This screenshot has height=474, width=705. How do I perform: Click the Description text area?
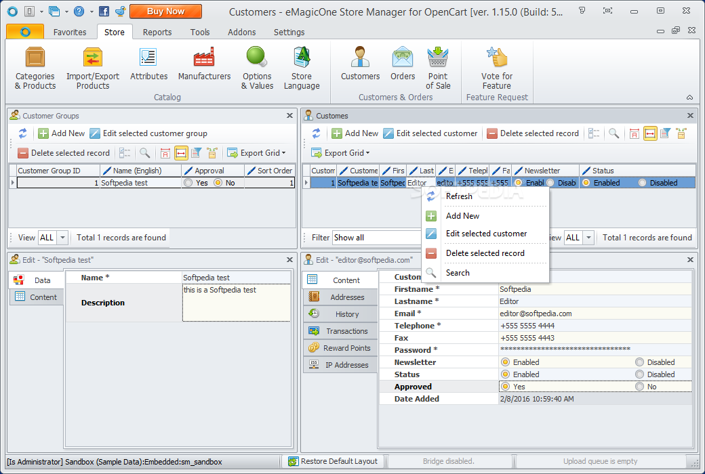[x=236, y=303]
